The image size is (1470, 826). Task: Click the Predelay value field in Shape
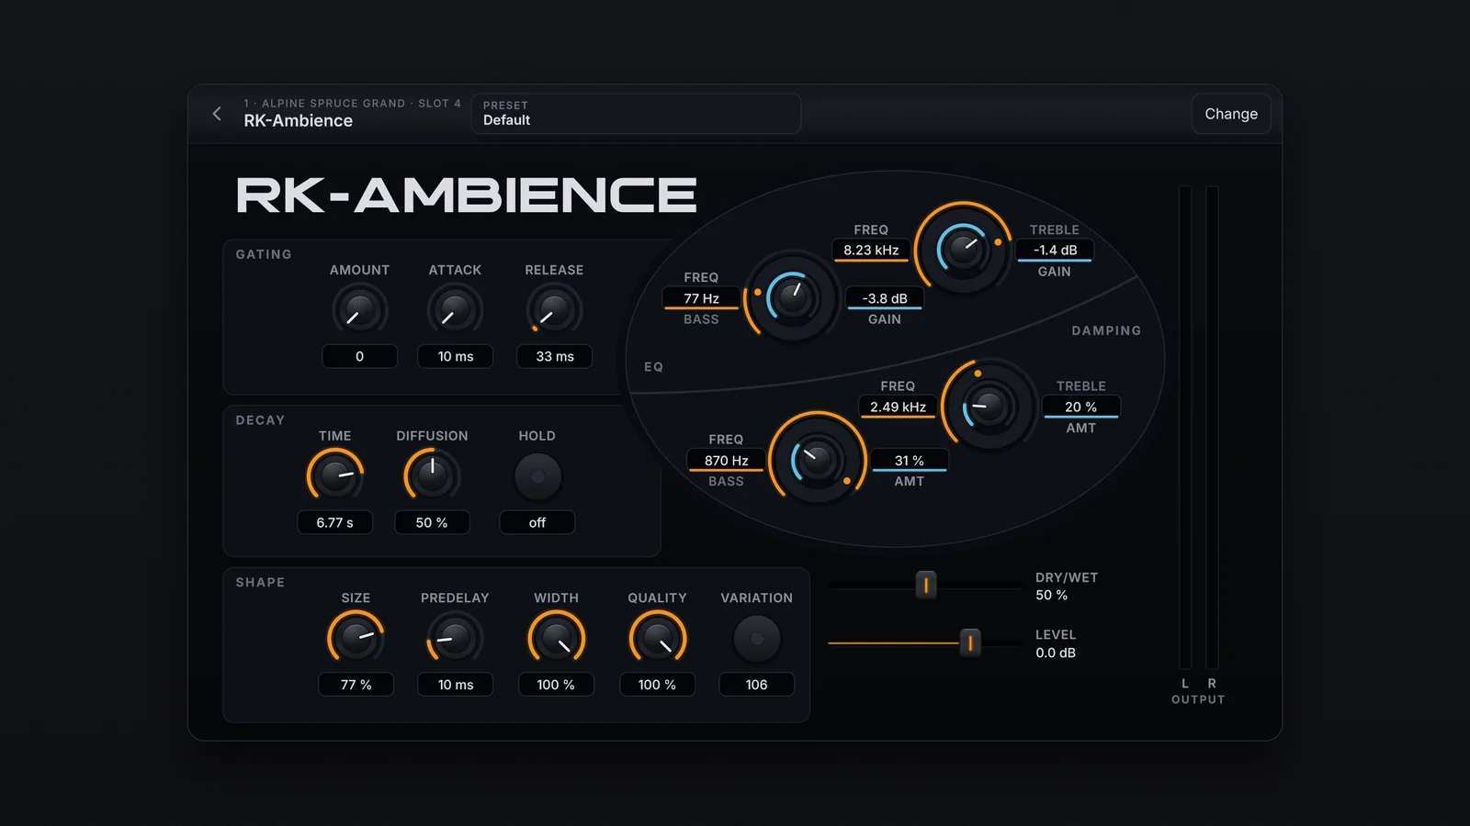[455, 685]
